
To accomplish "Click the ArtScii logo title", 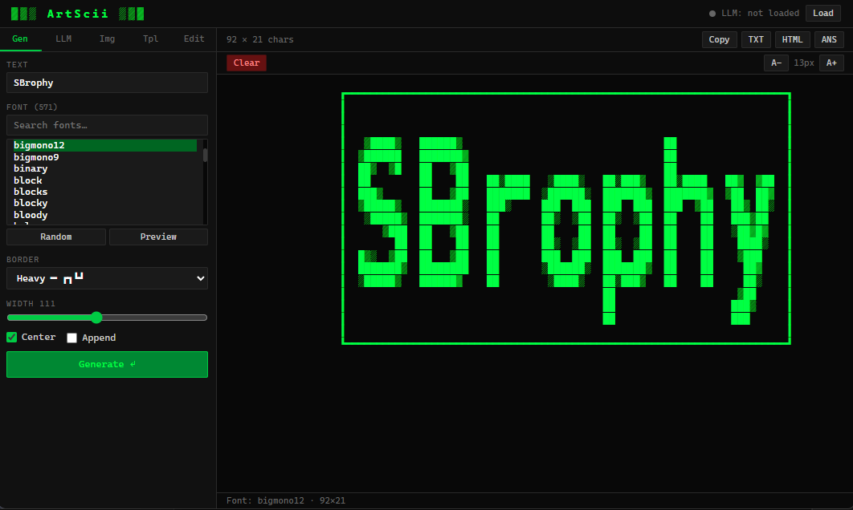I will (x=77, y=14).
